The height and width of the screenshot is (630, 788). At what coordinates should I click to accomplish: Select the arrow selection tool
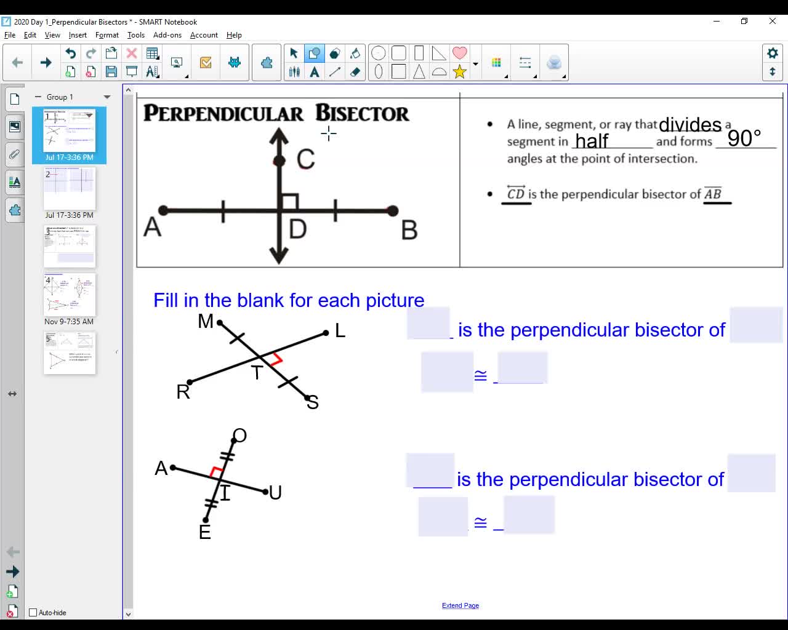coord(294,54)
